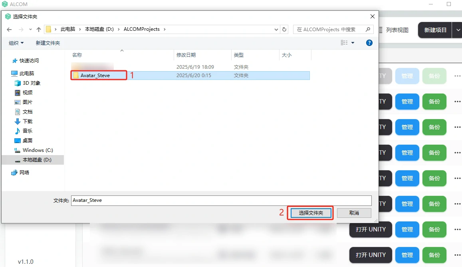Image resolution: width=462 pixels, height=267 pixels.
Task: Open the recent locations dropdown chevron
Action: click(x=30, y=30)
